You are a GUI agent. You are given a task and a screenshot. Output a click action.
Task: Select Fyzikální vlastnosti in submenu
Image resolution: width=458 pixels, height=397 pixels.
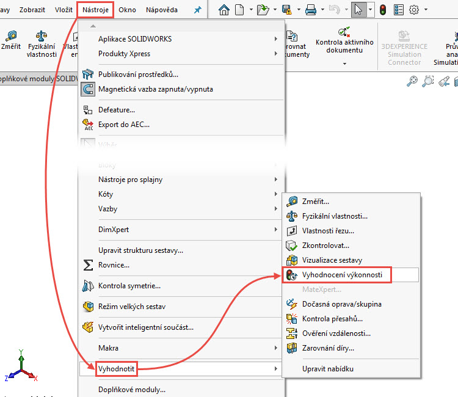pyautogui.click(x=351, y=216)
